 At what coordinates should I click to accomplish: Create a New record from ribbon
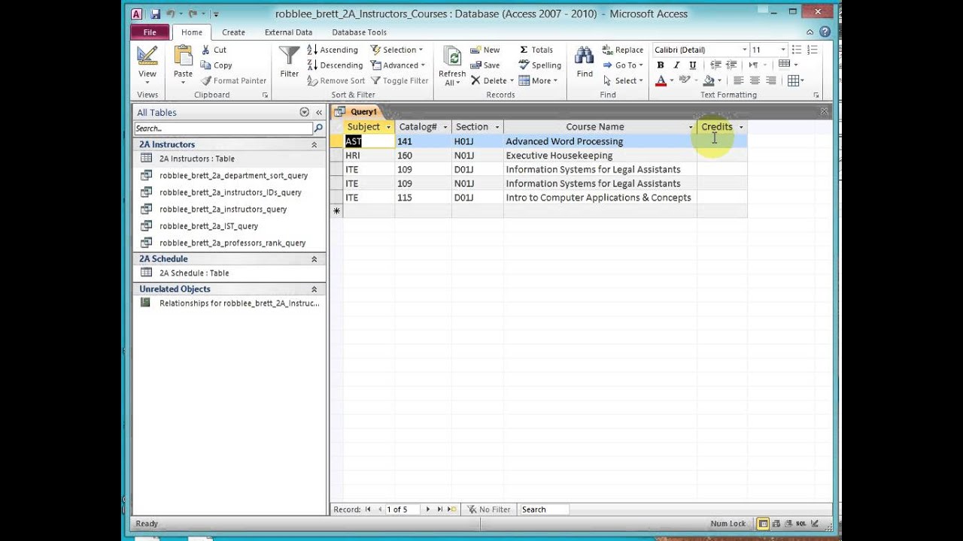click(x=485, y=50)
